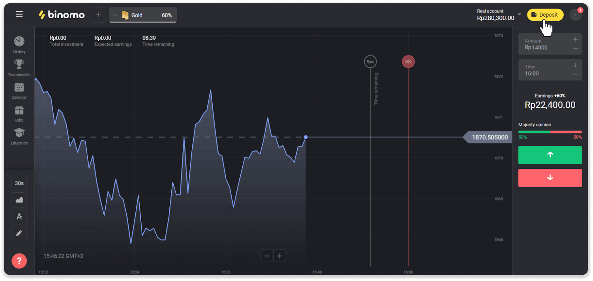Increase the trade Amount with plus
Screen dimensions: 593x281
[575, 39]
